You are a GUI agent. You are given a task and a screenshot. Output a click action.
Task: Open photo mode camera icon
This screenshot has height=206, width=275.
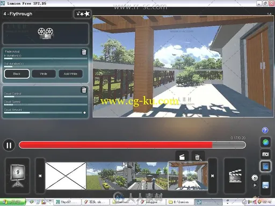pos(265,154)
